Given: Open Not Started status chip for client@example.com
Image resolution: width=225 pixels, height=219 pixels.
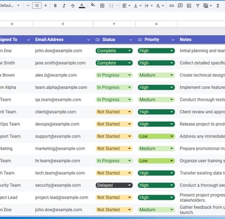Looking at the screenshot, I should [114, 112].
